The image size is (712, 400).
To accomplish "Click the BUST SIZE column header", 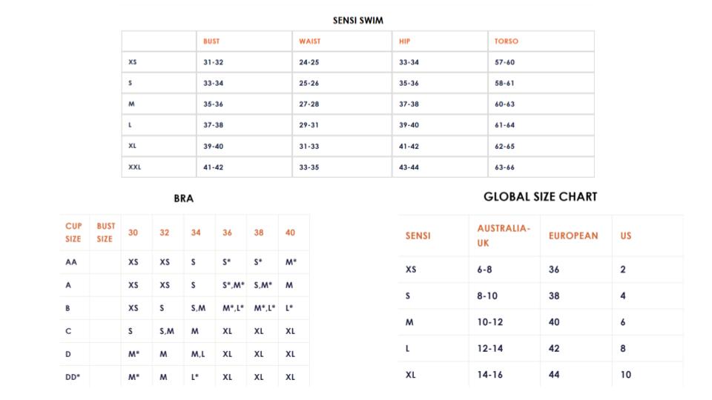I will tap(105, 233).
